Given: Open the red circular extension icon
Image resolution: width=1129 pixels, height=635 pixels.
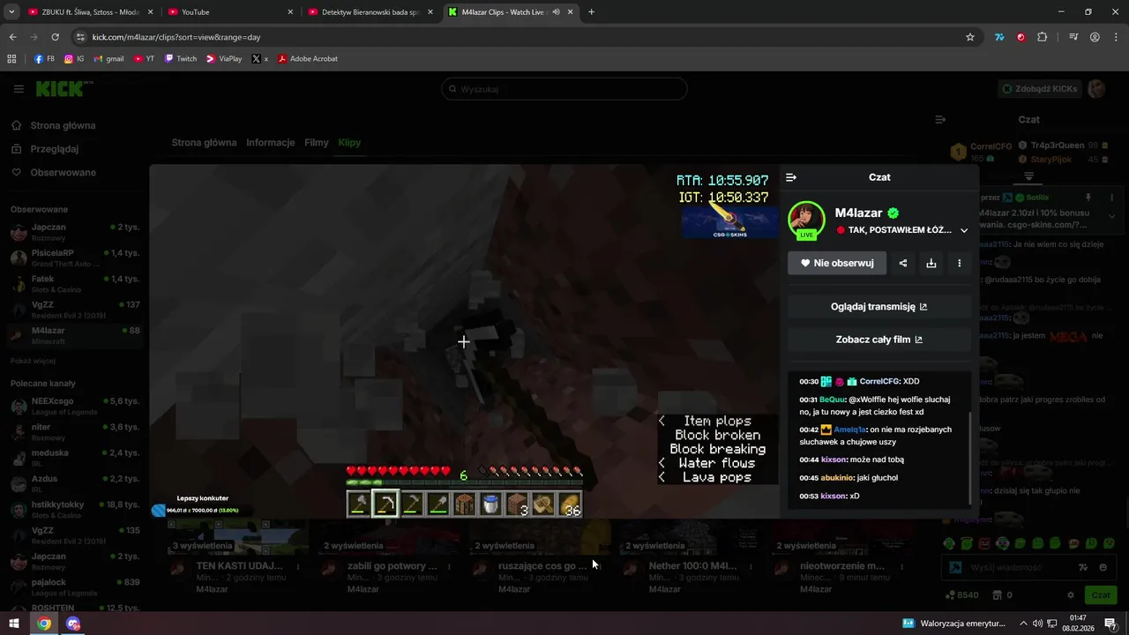Looking at the screenshot, I should [1021, 37].
